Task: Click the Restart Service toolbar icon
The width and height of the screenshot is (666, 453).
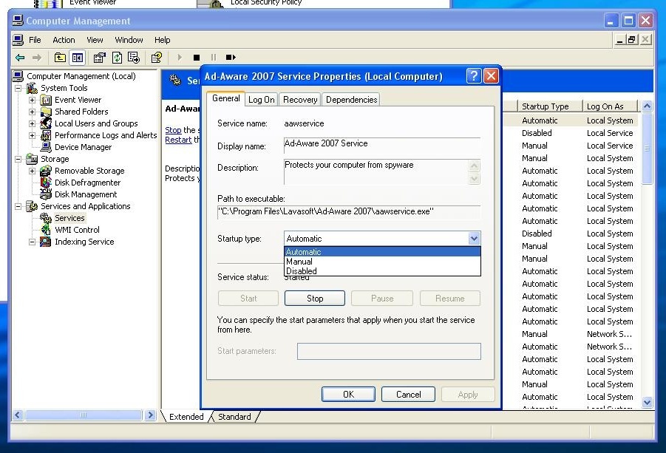Action: 231,58
